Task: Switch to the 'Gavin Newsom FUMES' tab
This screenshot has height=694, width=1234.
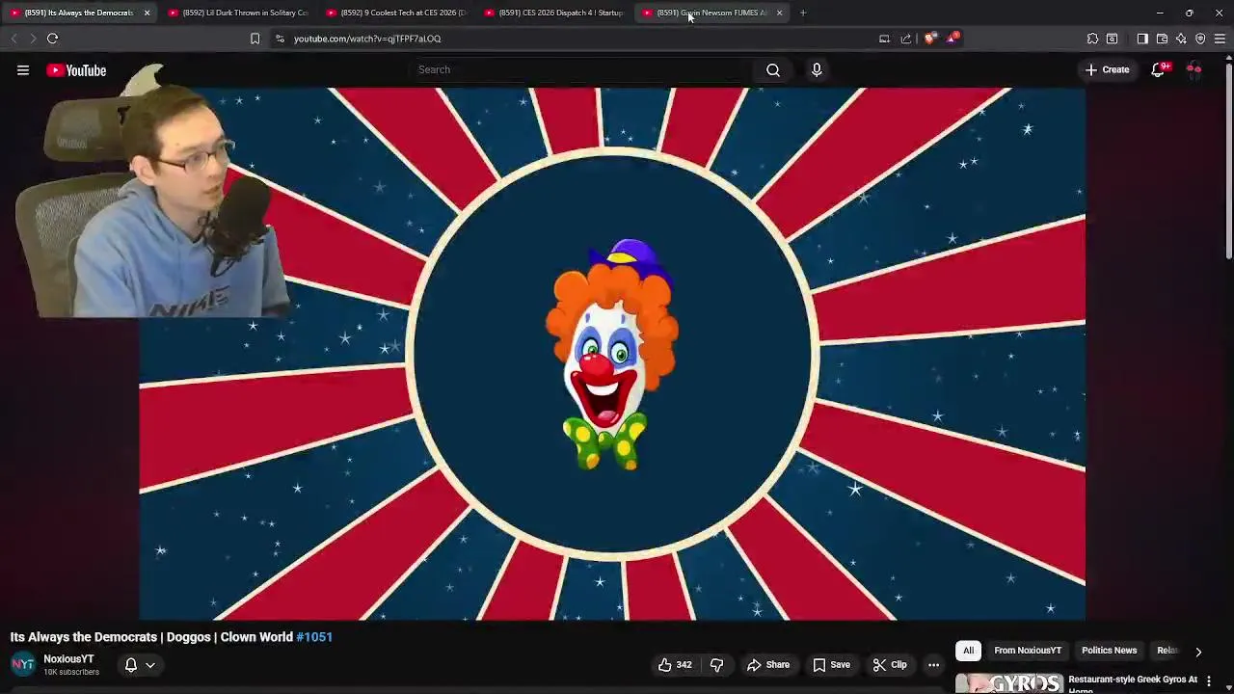Action: pos(711,13)
